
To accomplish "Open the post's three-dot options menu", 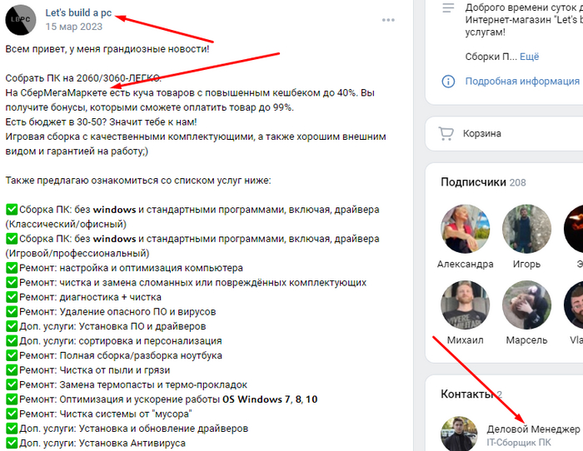I will (x=388, y=20).
